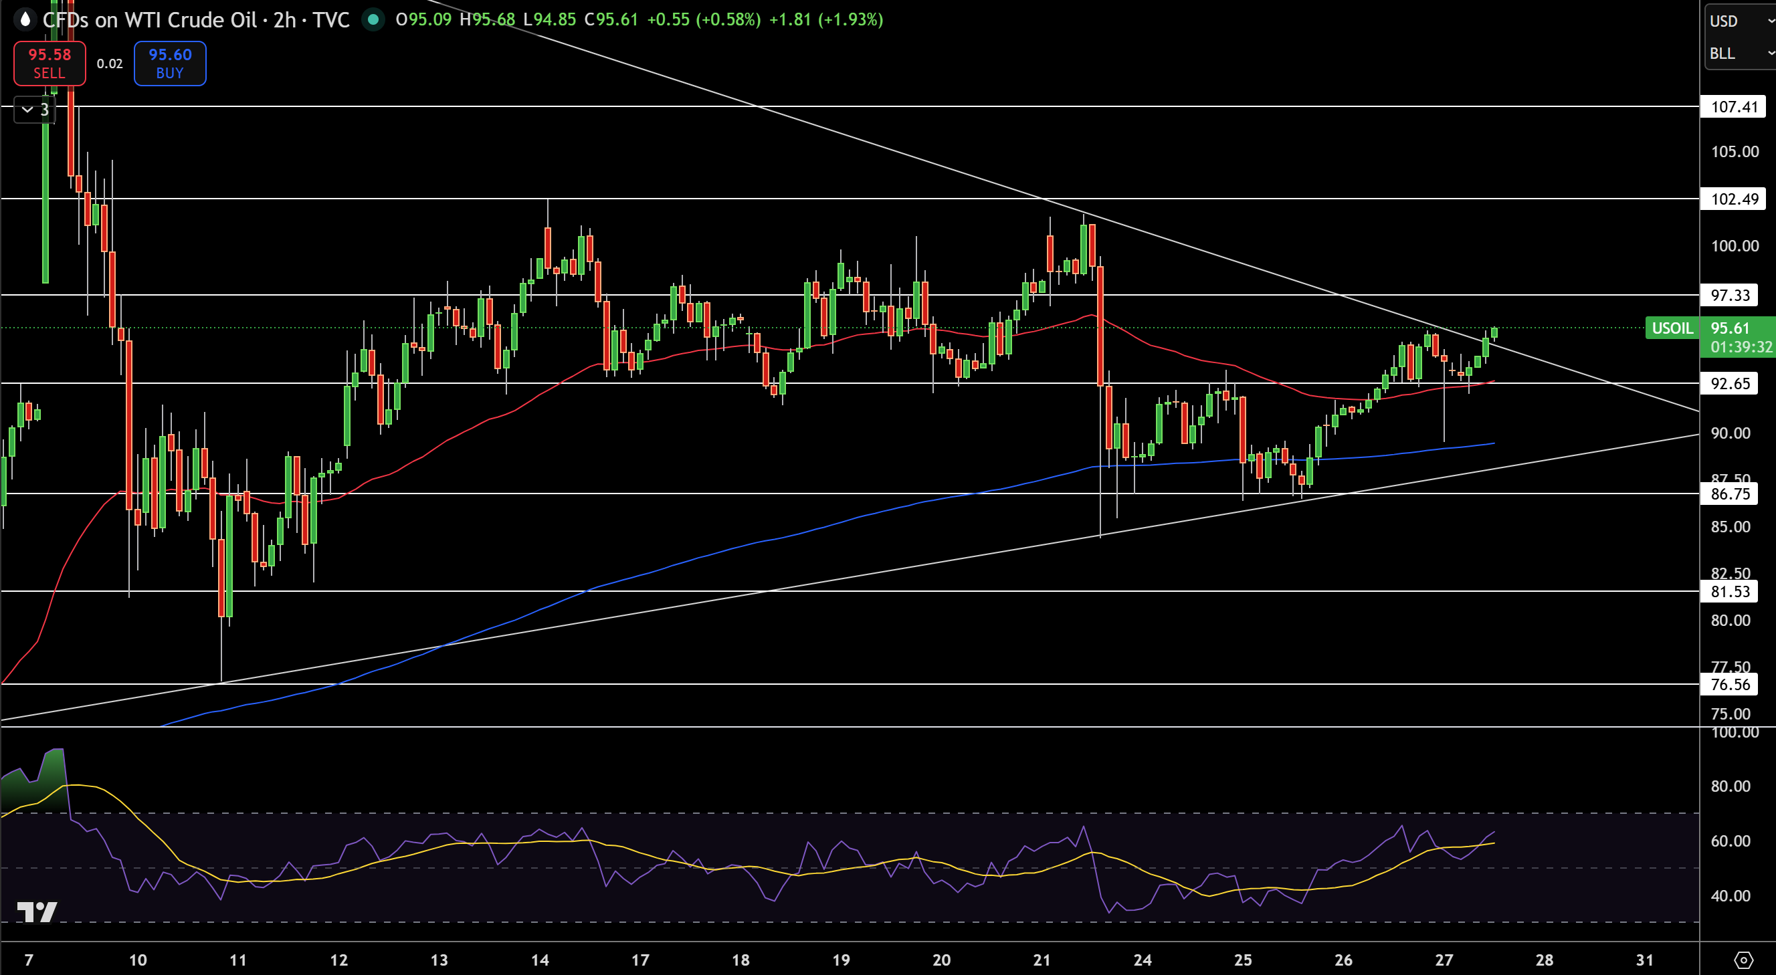Click the blue 95.60 BUY button
This screenshot has width=1776, height=975.
tap(170, 64)
